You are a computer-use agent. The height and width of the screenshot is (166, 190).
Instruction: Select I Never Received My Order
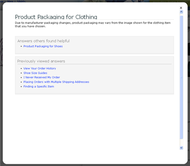point(42,77)
